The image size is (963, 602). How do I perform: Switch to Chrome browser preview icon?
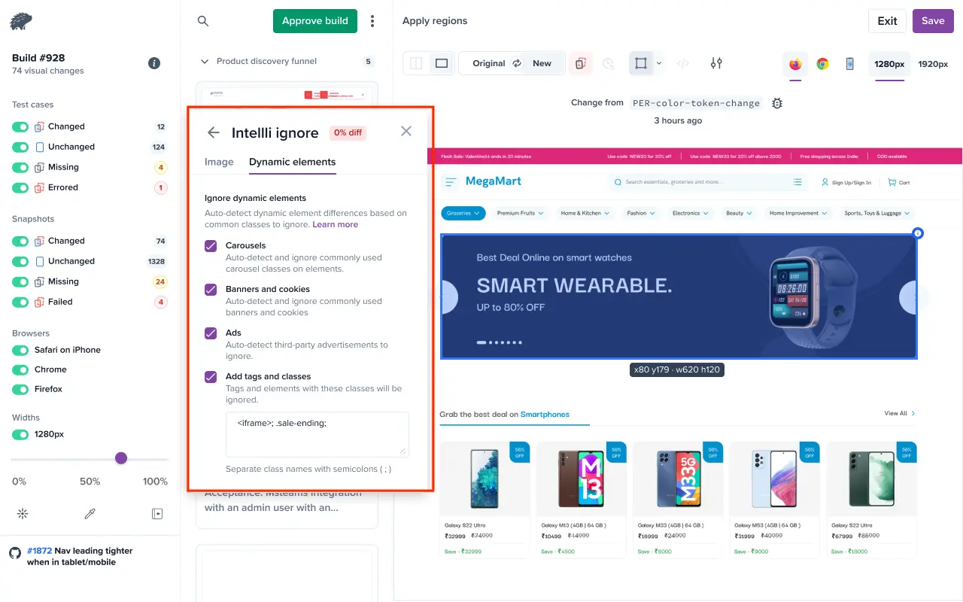tap(822, 63)
